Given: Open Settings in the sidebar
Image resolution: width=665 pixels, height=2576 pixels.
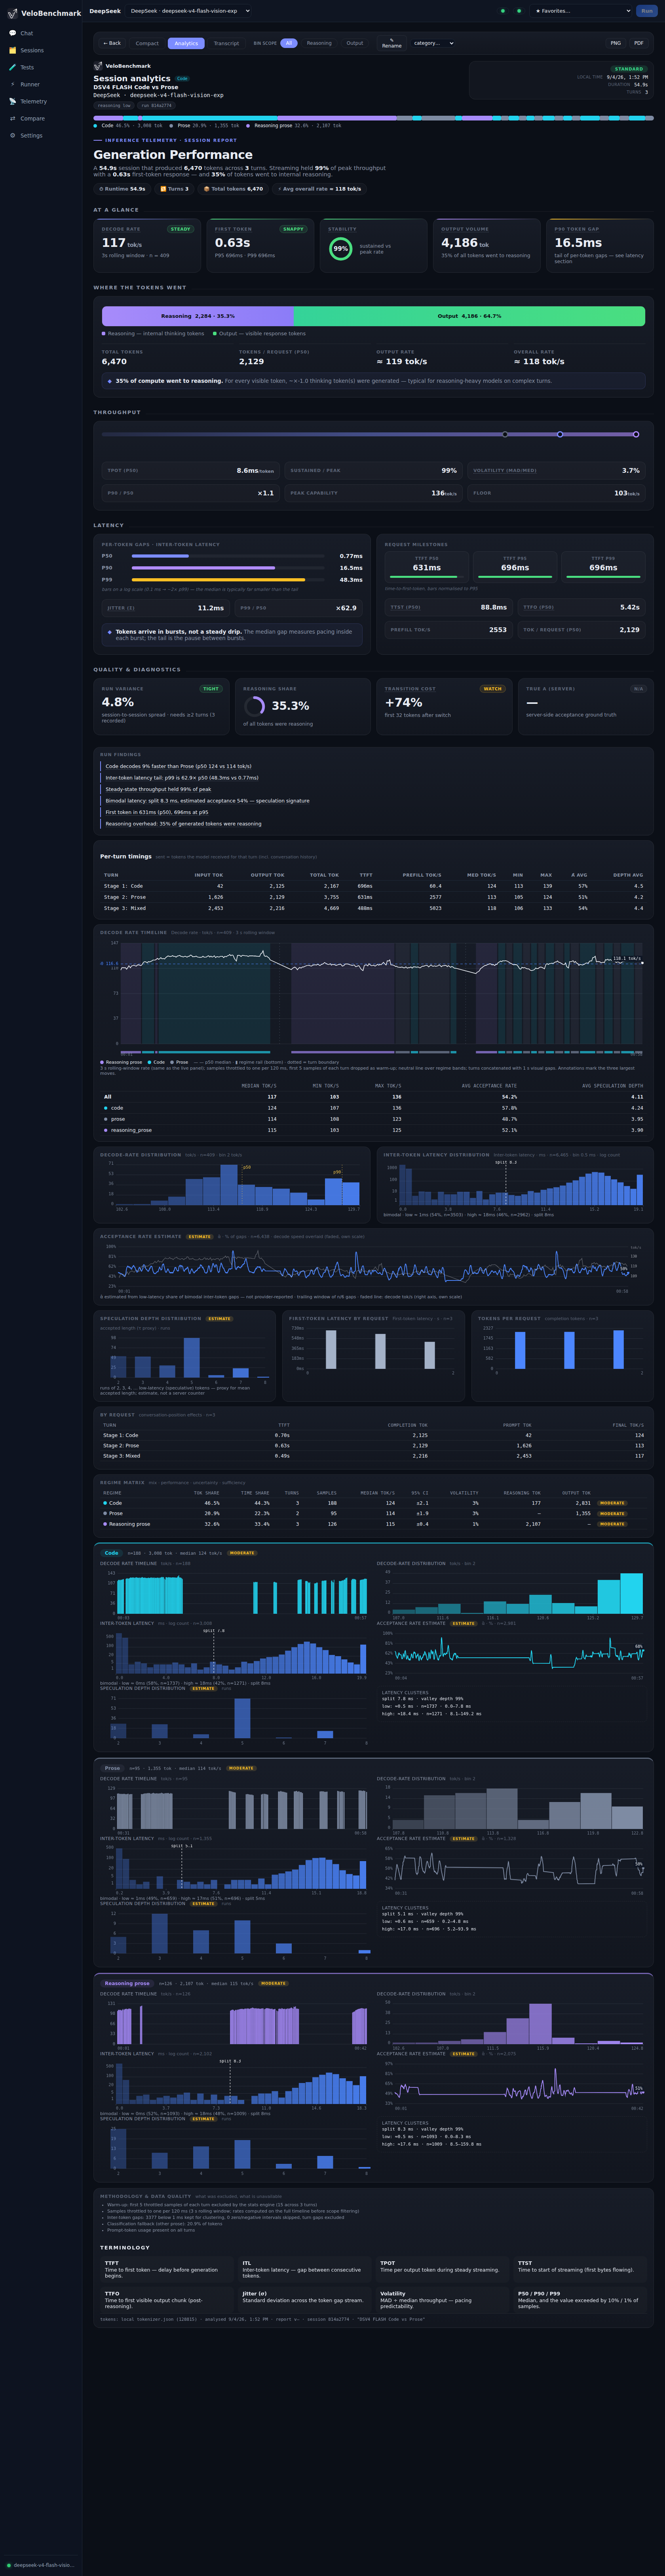Looking at the screenshot, I should (40, 135).
